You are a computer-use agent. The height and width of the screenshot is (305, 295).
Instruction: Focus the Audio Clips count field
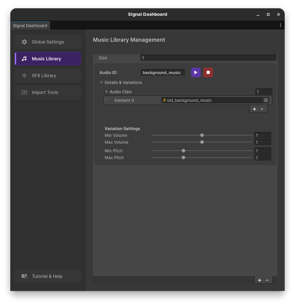tap(264, 92)
